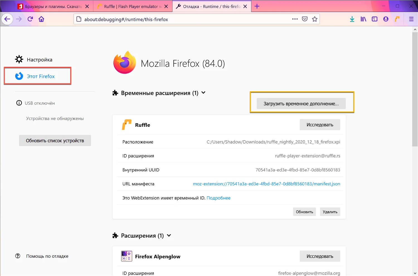The width and height of the screenshot is (418, 276).
Task: Open the Downloads arrow icon
Action: 352,19
